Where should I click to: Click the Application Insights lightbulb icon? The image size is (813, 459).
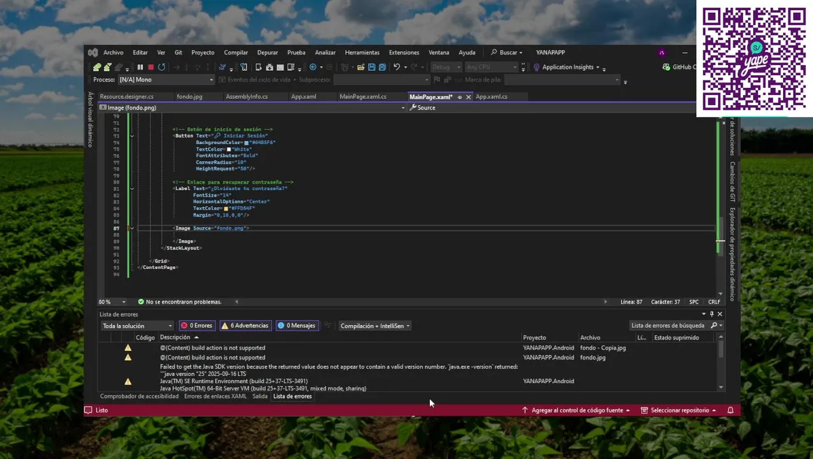coord(536,67)
